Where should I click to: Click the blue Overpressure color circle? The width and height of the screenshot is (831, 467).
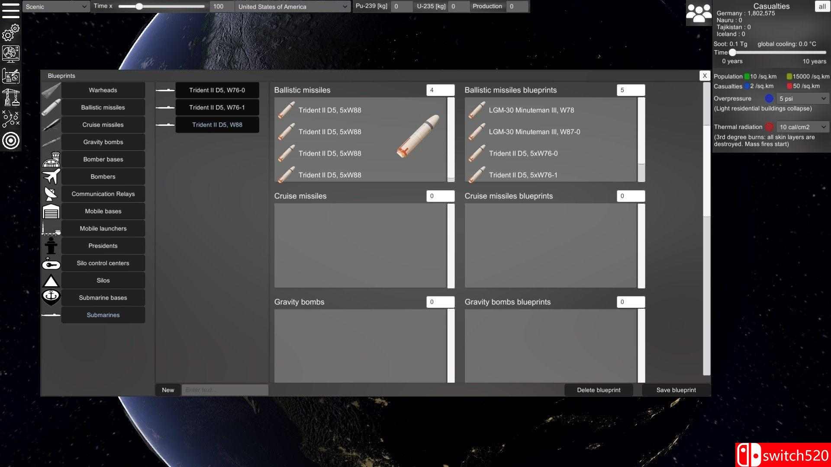point(769,99)
